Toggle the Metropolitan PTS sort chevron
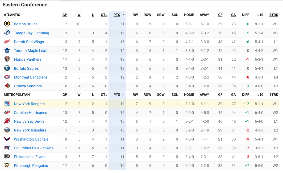Screen dimensions: 283x173 (123, 94)
